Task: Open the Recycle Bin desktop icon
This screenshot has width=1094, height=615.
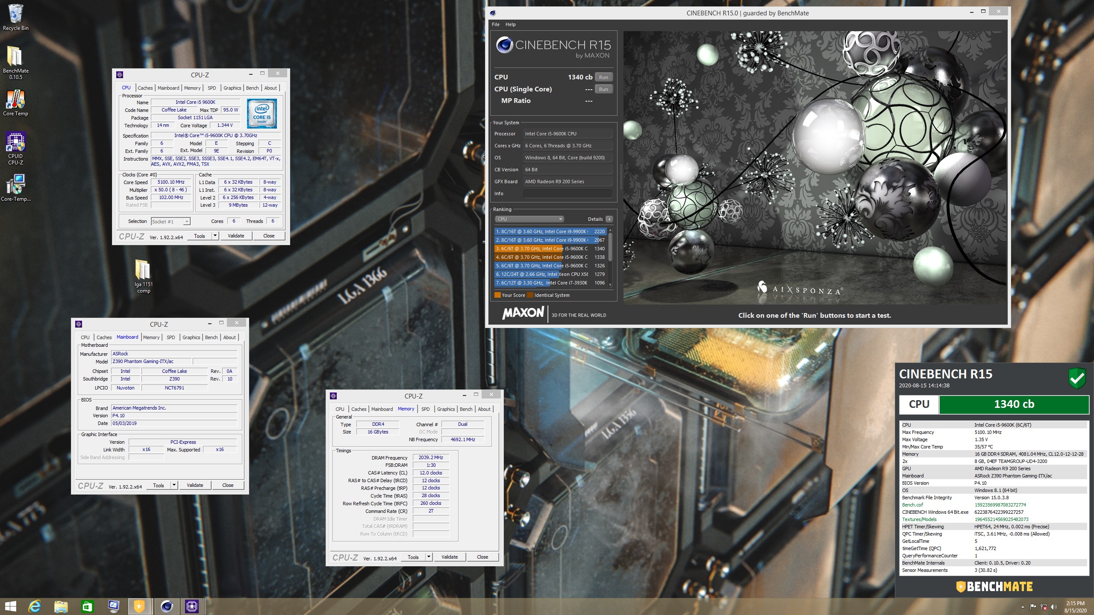Action: click(15, 17)
